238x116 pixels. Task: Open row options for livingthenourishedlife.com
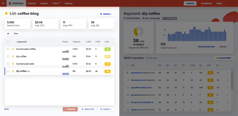click(227, 102)
